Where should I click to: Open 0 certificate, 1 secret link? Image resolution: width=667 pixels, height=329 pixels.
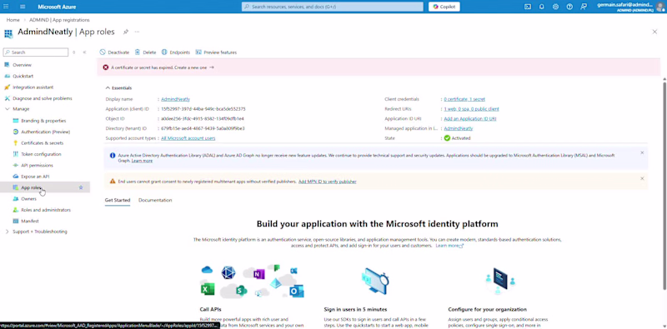click(464, 99)
